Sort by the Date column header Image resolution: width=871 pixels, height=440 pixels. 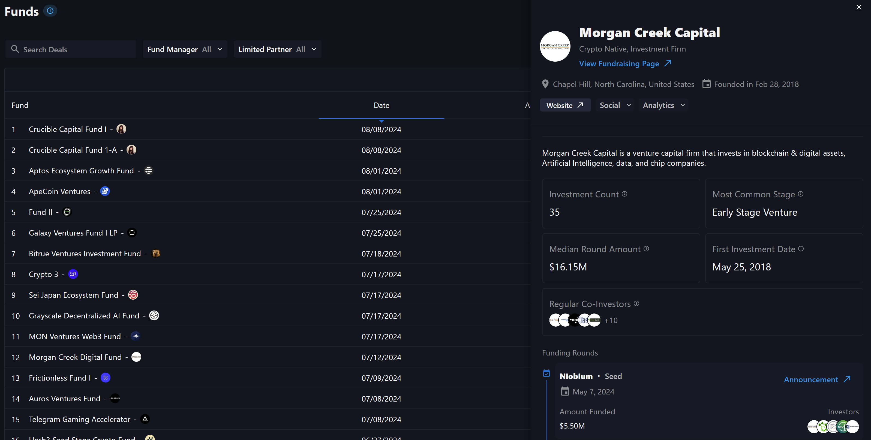click(x=382, y=105)
